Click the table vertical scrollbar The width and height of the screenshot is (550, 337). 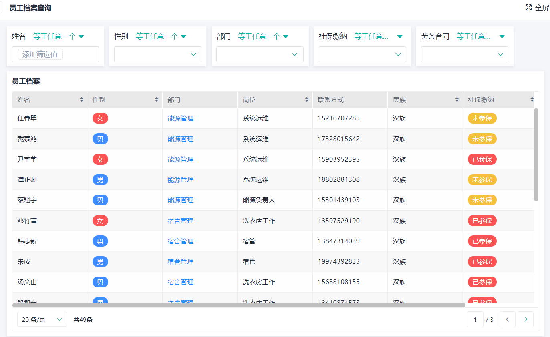[536, 154]
